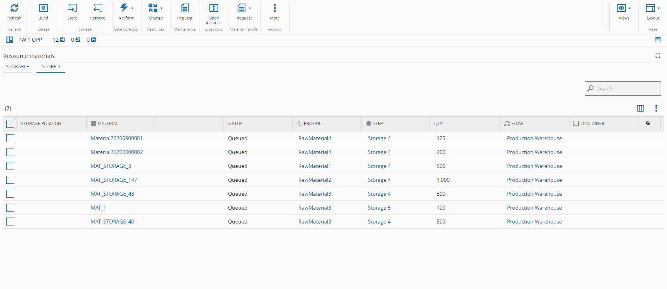The height and width of the screenshot is (289, 667).
Task: Click the Store storage icon
Action: pyautogui.click(x=72, y=8)
